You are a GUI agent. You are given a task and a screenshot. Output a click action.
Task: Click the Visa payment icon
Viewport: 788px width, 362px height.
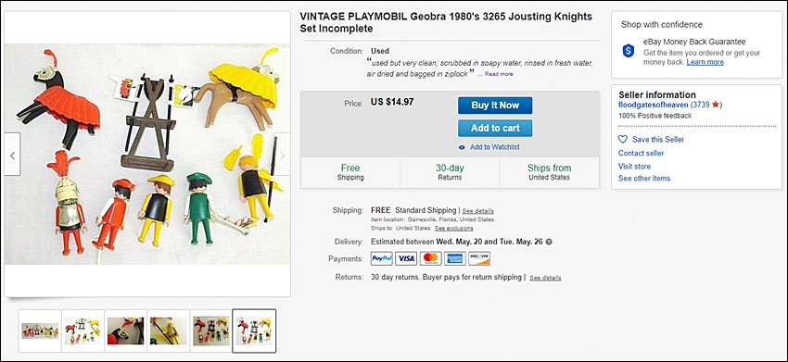[406, 258]
